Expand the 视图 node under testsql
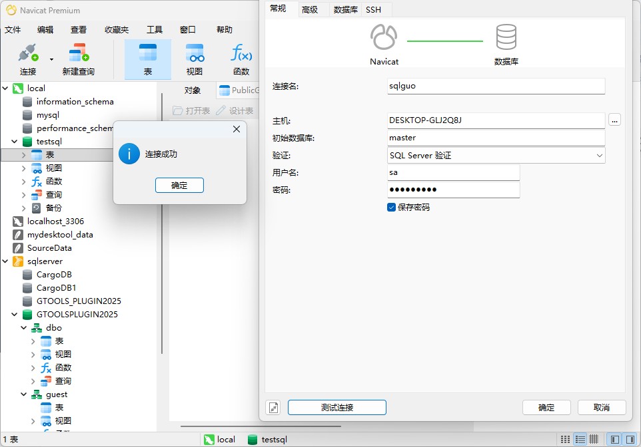The height and width of the screenshot is (447, 641). [24, 168]
